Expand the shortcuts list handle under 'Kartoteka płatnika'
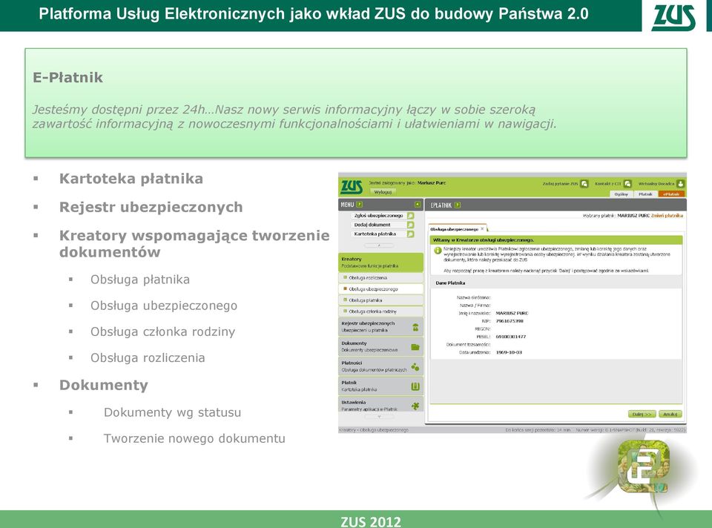Viewport: 712px width, 528px height. [x=379, y=245]
